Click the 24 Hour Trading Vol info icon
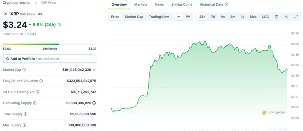Screen dimensions: 303x131 pyautogui.click(x=38, y=92)
